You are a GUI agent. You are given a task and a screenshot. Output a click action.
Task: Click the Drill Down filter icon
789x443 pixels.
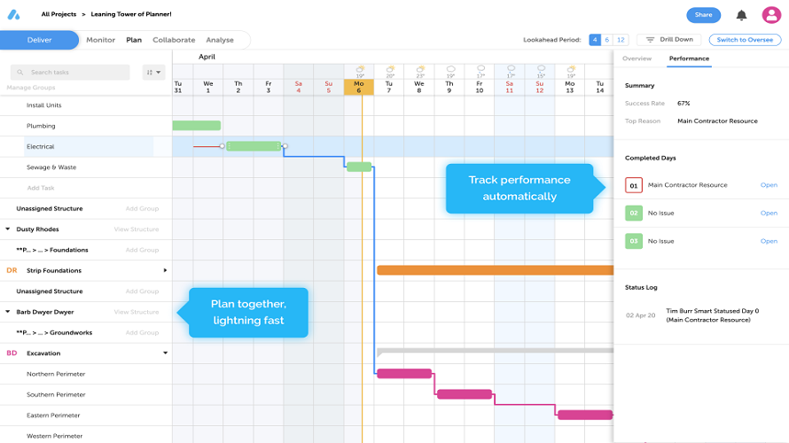point(650,40)
